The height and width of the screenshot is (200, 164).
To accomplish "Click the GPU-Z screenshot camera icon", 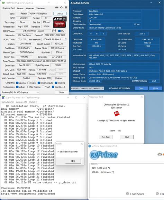I will click(x=57, y=8).
